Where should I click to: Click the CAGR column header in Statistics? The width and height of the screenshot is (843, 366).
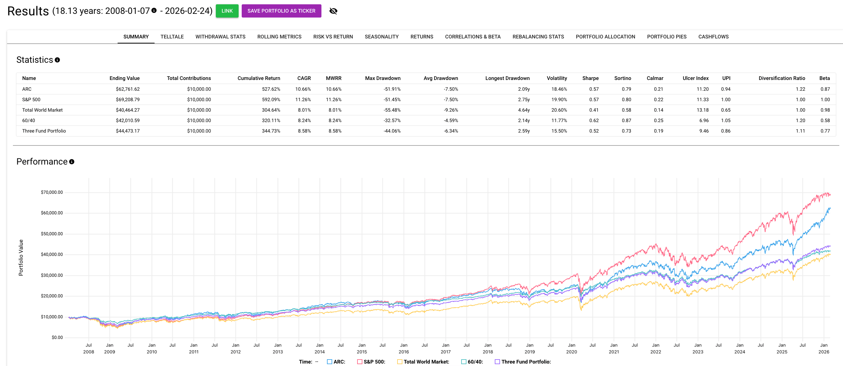pos(304,78)
